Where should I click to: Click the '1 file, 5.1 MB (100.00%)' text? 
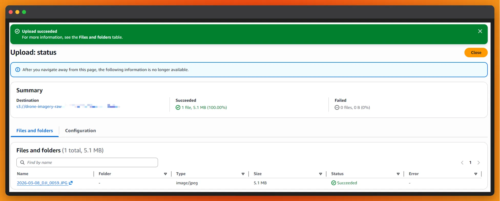204,108
